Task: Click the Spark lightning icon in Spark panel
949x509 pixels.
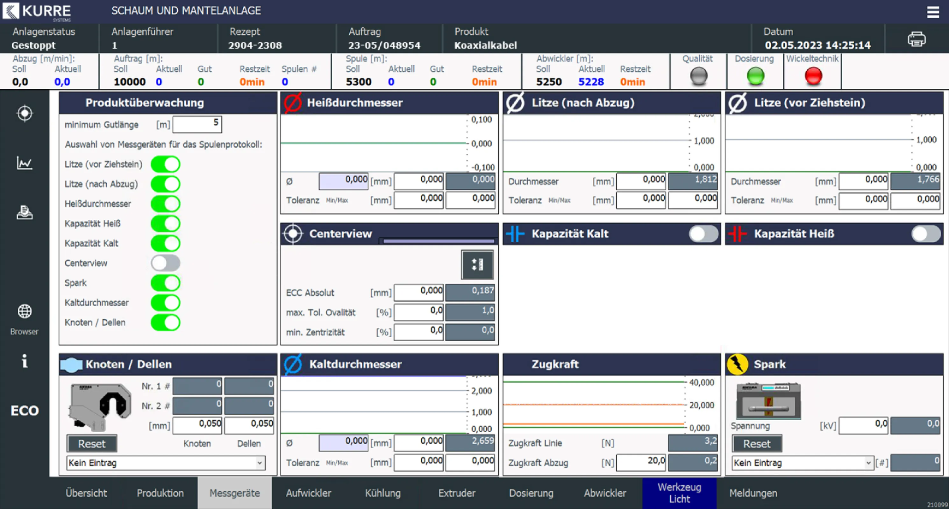Action: pyautogui.click(x=738, y=364)
